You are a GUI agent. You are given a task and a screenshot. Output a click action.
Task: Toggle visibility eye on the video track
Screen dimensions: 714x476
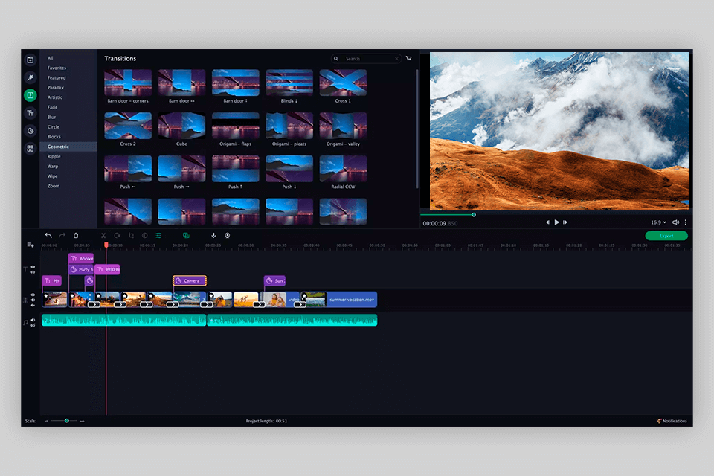click(x=33, y=295)
